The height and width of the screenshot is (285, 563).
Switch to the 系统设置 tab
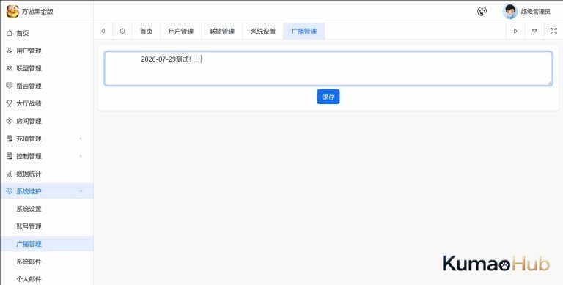[263, 32]
